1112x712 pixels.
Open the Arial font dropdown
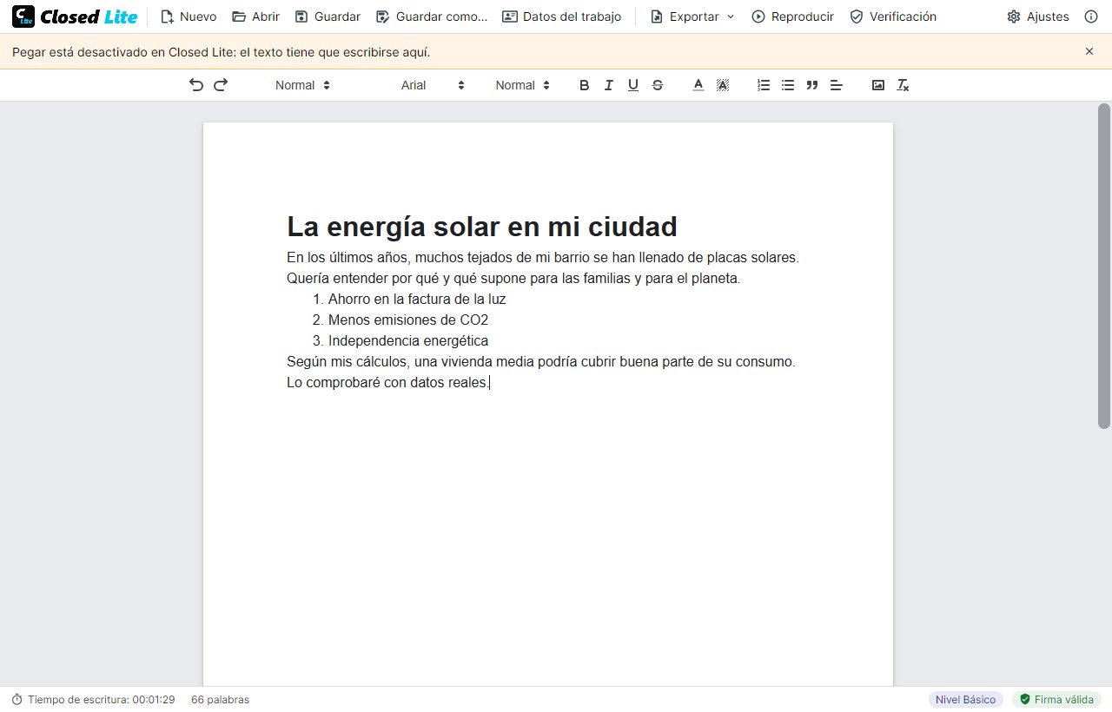433,85
